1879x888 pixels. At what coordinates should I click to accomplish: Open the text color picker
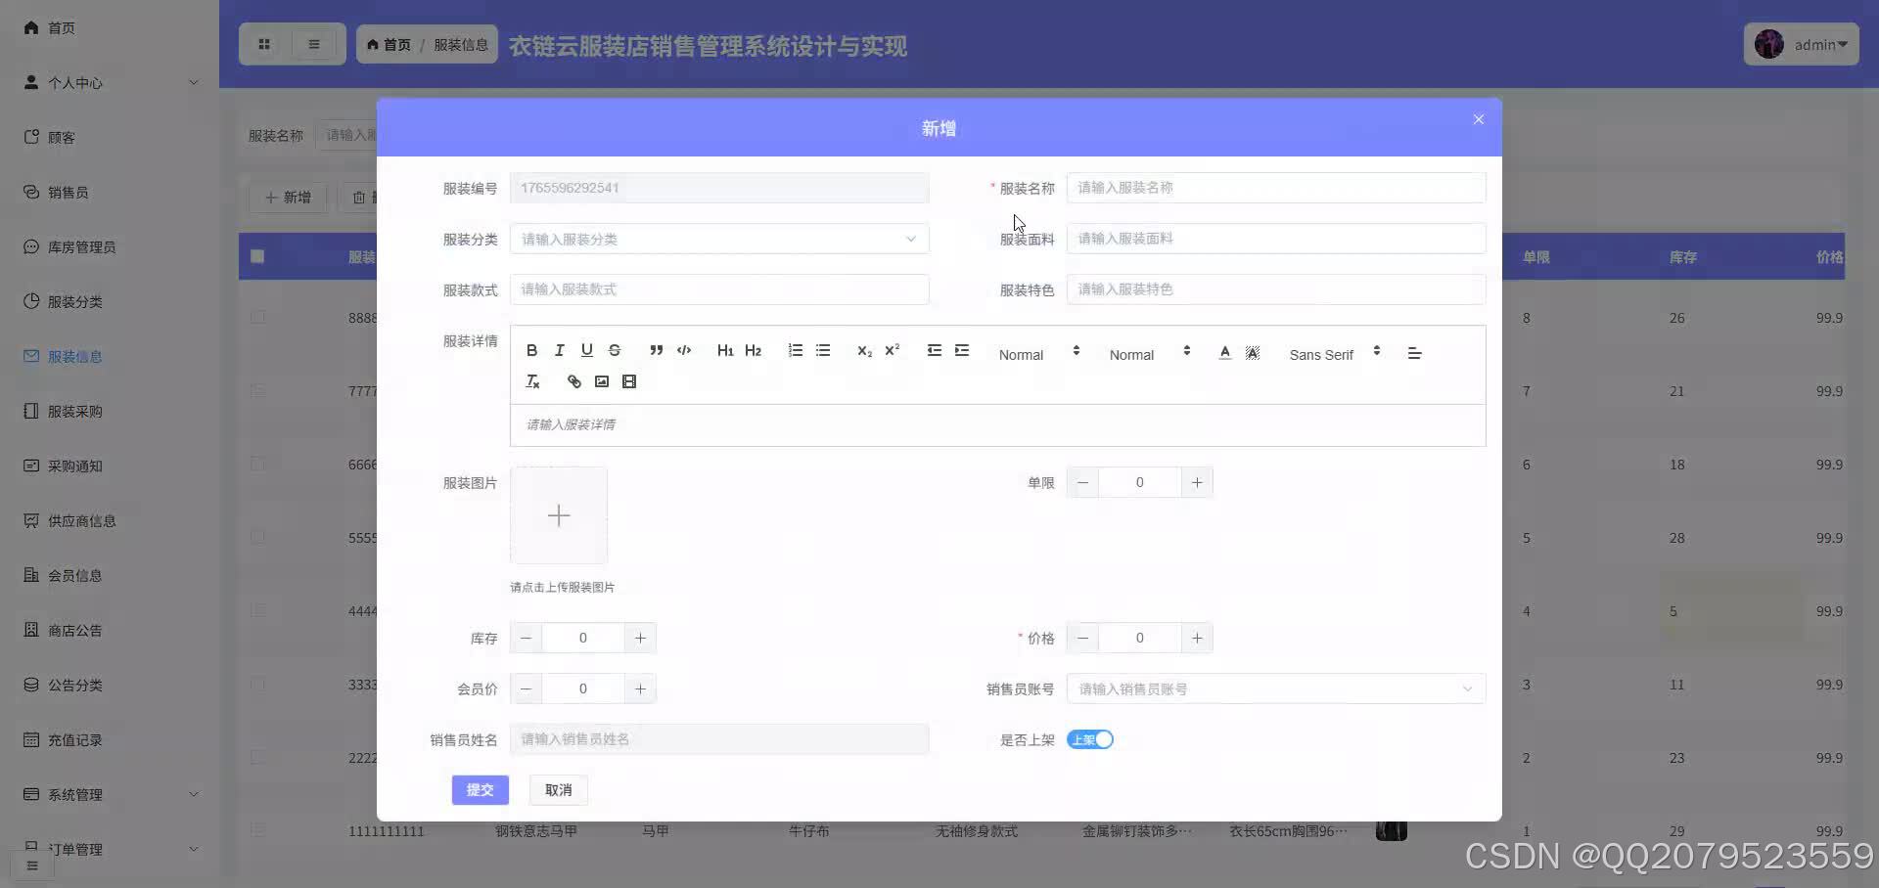point(1224,353)
